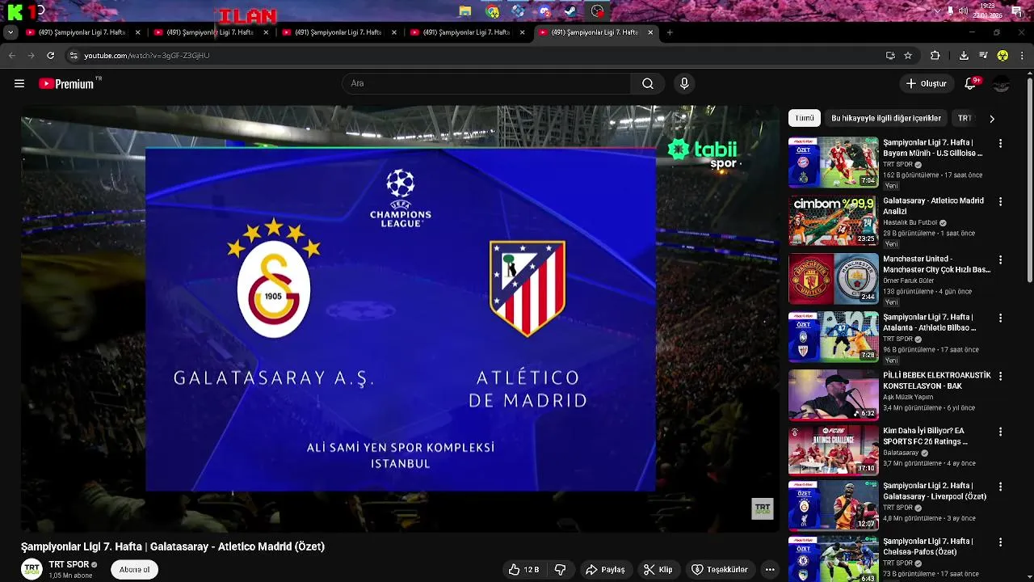Click the Ara search field
1034x582 pixels.
click(x=486, y=83)
